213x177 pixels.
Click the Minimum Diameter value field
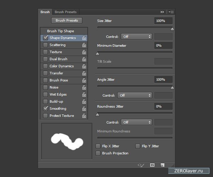[163, 46]
